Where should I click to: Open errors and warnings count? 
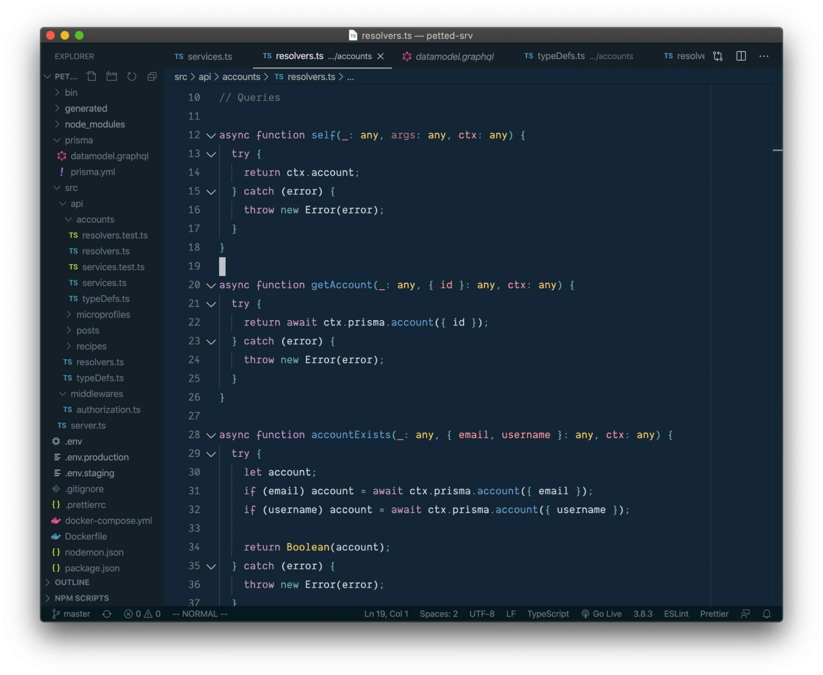coord(142,614)
